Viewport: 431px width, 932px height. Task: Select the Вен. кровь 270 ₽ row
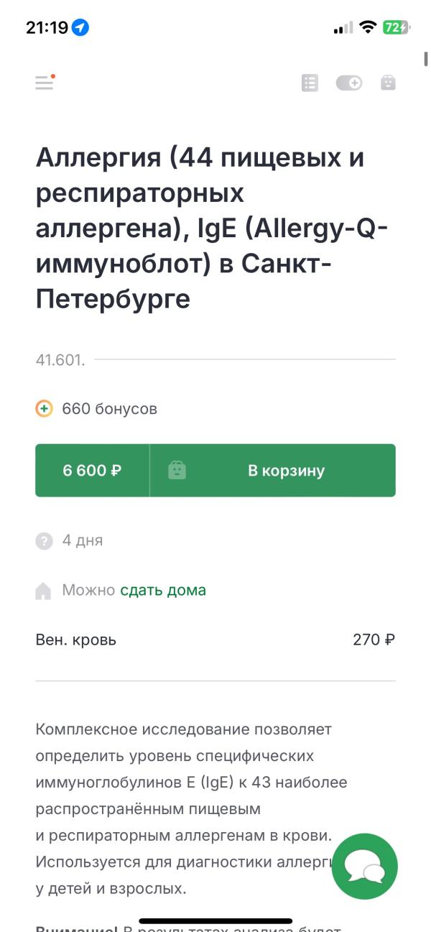[x=215, y=640]
